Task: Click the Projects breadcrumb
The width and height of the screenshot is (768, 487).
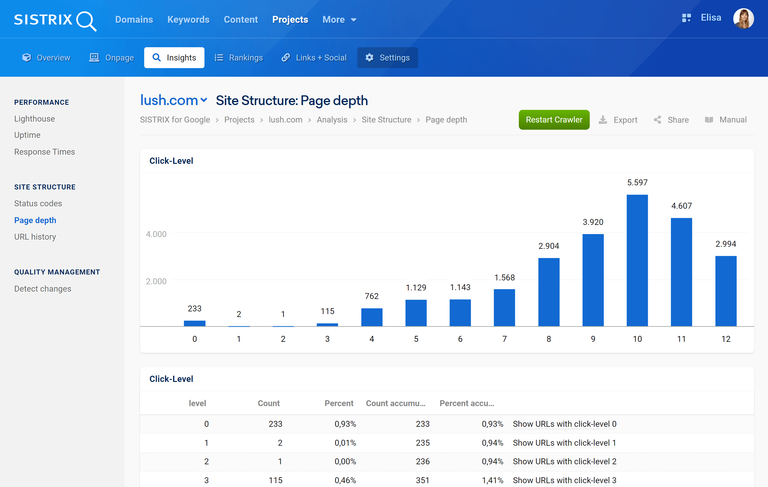Action: click(x=239, y=120)
